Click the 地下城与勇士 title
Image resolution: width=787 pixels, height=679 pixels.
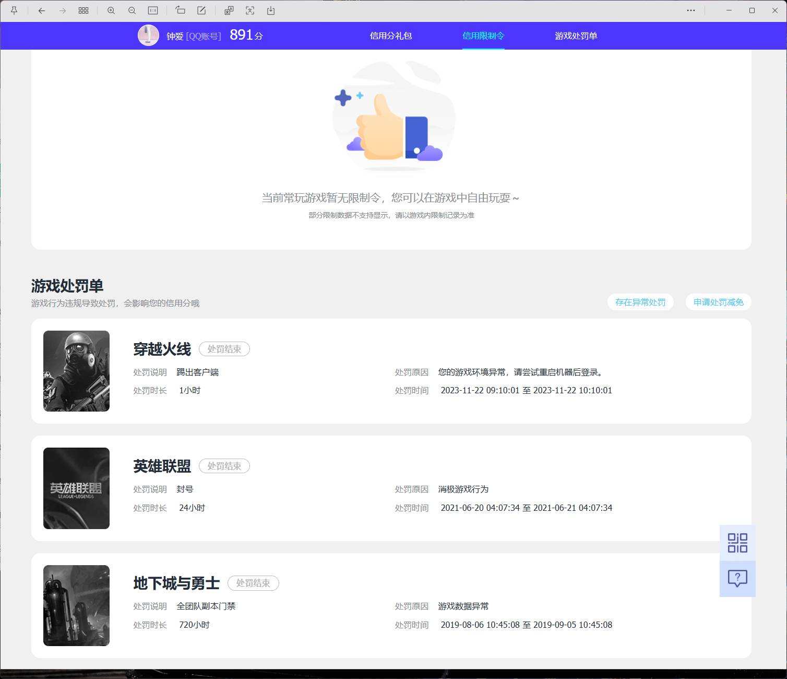point(176,583)
